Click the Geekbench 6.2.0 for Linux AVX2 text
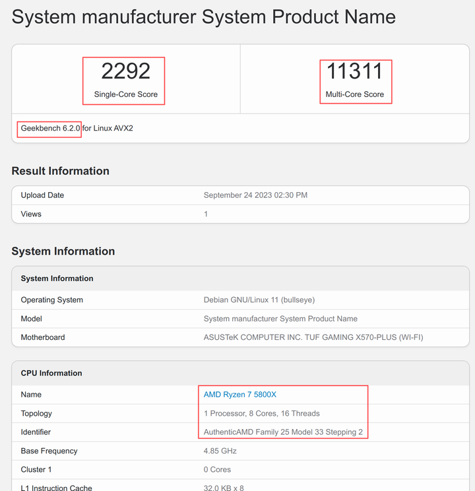 pyautogui.click(x=77, y=129)
